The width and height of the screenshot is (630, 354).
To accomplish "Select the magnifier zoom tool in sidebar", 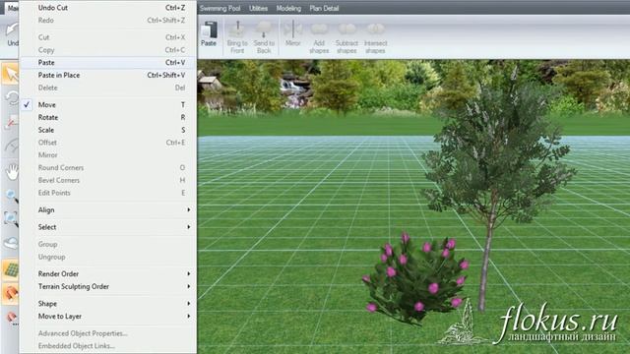I will click(x=11, y=196).
